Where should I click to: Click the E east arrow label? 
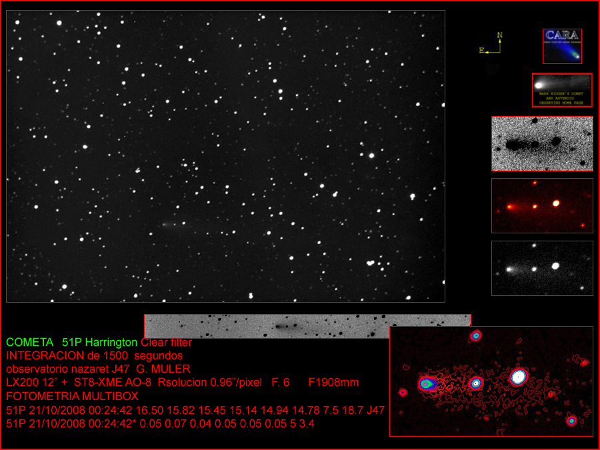pos(481,51)
